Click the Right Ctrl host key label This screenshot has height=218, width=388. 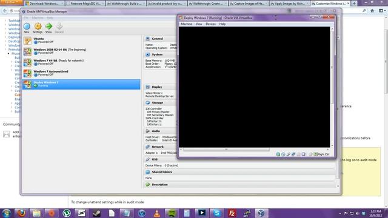(324, 154)
